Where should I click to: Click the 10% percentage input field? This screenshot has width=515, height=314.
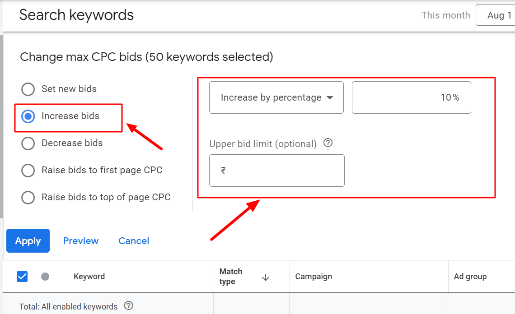pos(411,97)
